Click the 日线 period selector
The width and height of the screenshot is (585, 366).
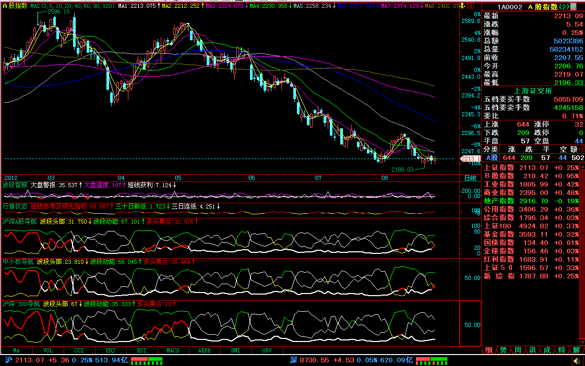click(470, 178)
